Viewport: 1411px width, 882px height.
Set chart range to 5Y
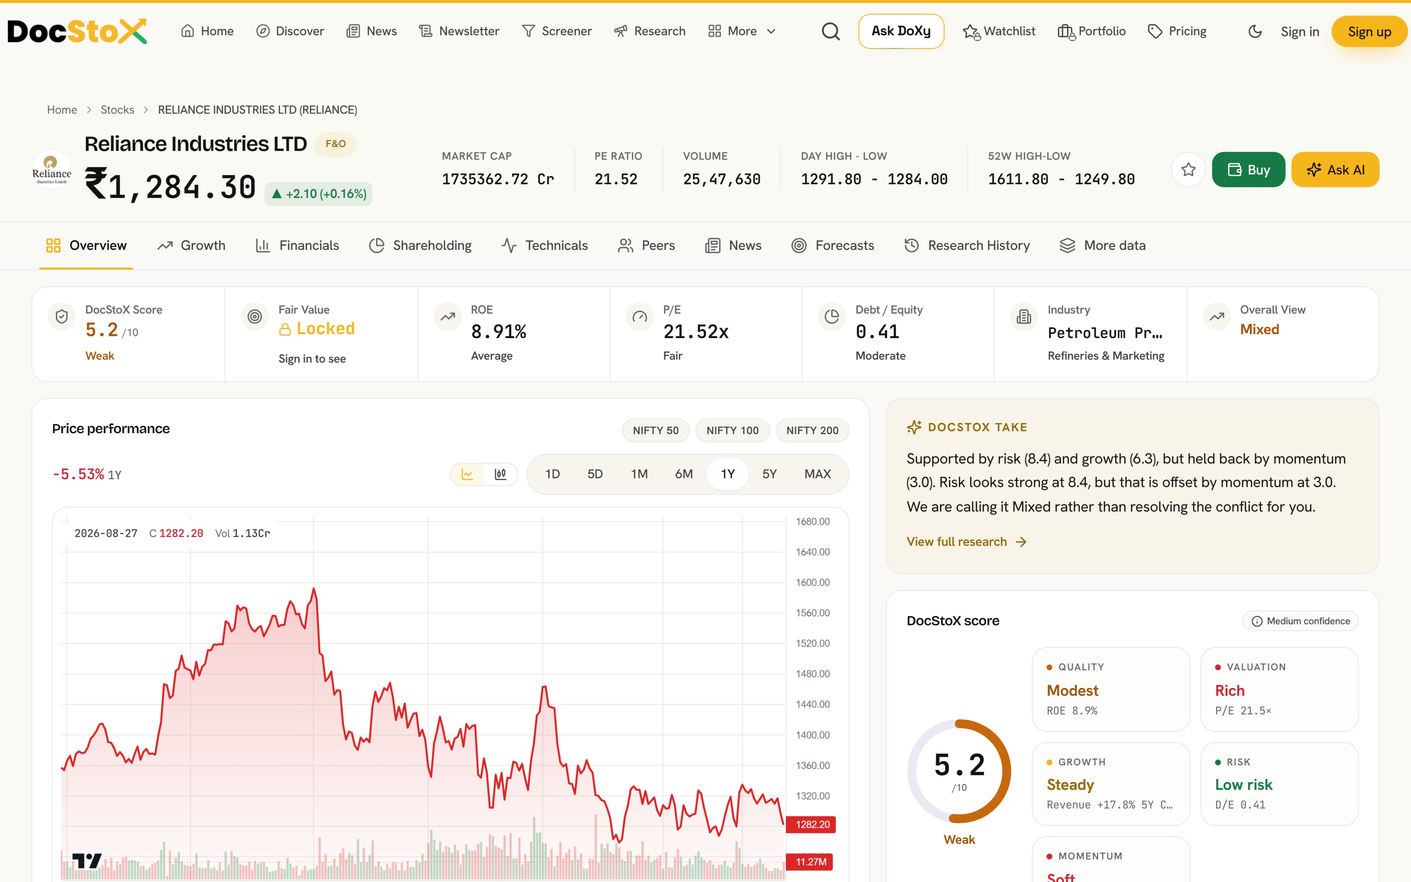(x=770, y=474)
